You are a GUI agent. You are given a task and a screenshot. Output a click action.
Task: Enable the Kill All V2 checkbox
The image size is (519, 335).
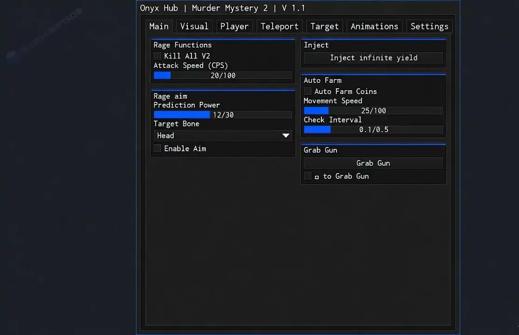pyautogui.click(x=157, y=56)
